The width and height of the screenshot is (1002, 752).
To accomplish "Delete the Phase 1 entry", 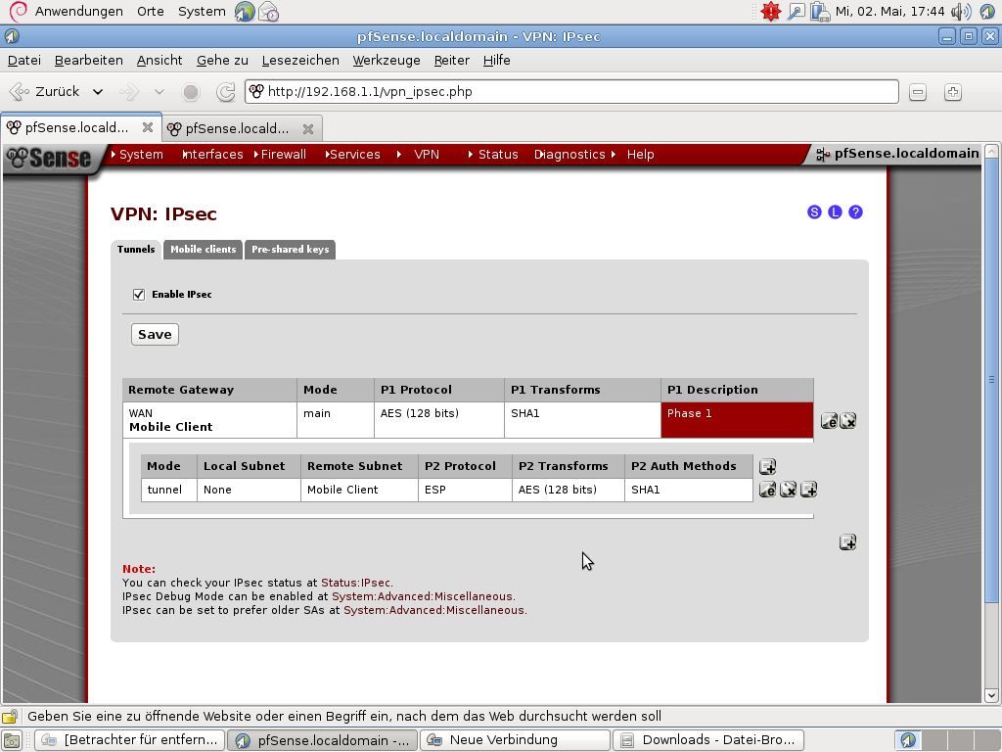I will coord(848,421).
